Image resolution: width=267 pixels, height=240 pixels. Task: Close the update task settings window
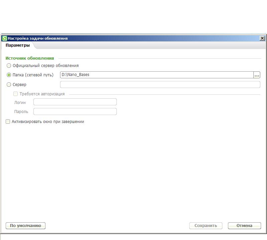(262, 38)
